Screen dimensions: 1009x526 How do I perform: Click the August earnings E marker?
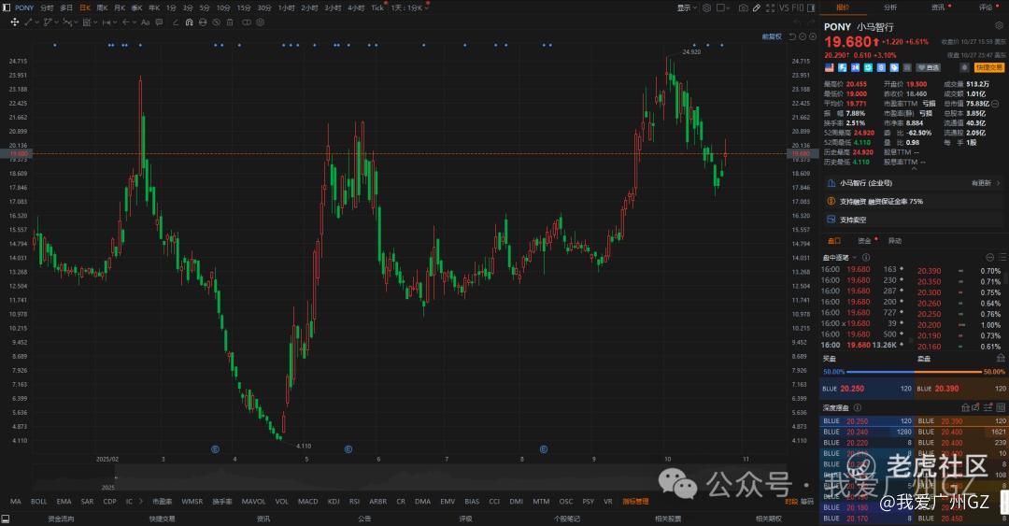point(544,449)
